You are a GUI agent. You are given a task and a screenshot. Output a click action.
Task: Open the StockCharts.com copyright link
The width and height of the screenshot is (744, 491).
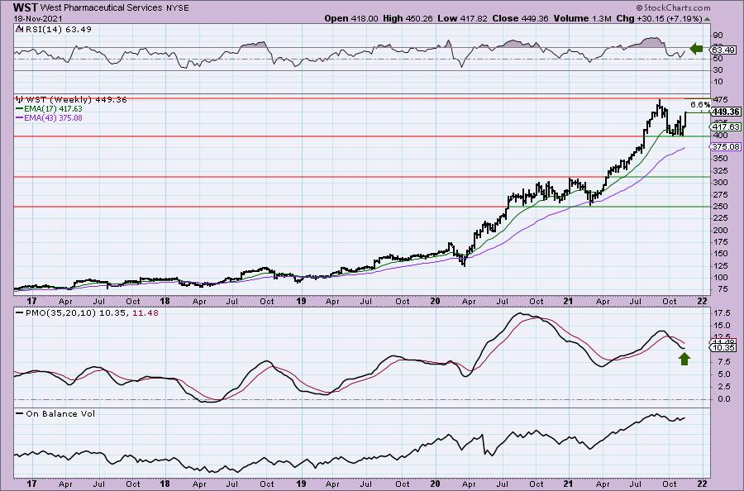[673, 7]
